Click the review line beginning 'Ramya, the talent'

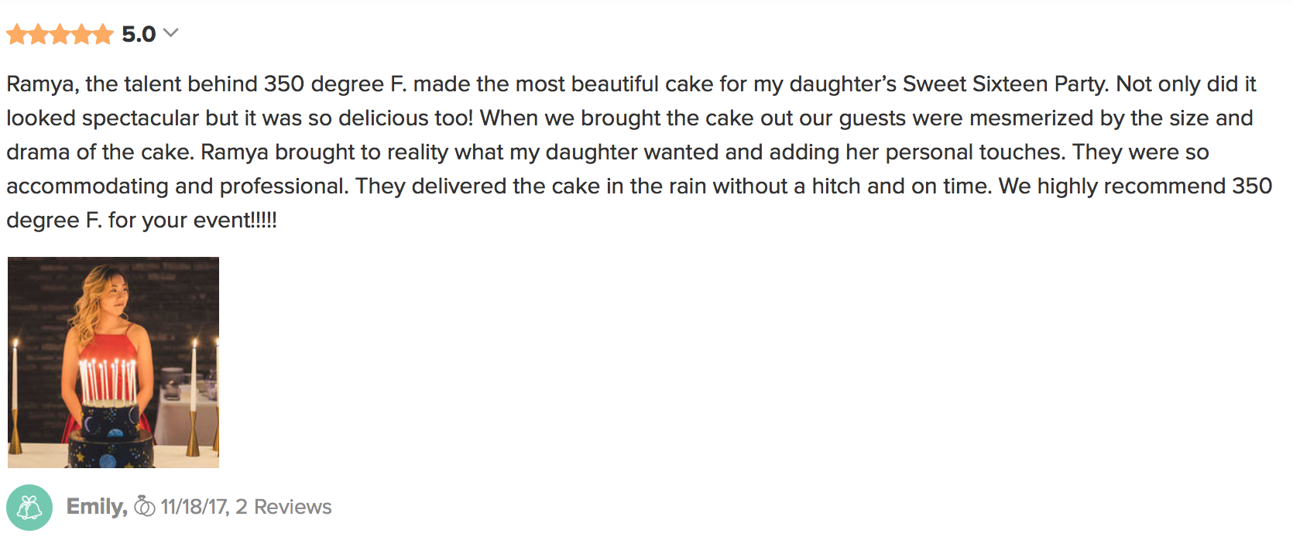coord(631,84)
